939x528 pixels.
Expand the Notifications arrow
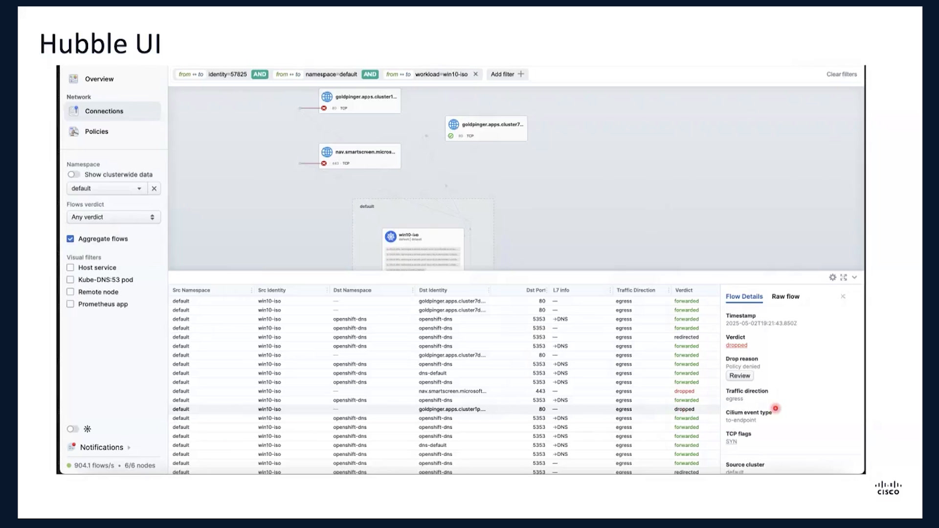coord(129,447)
